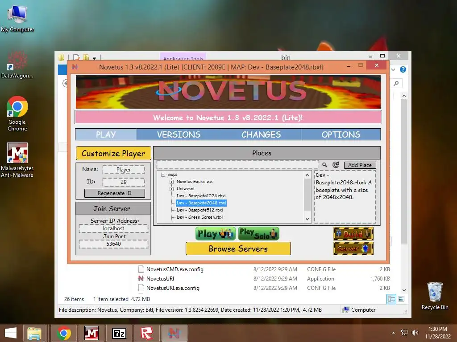Screen dimensions: 457x342
Task: Select Dev - Baseplate2048.rbxl map
Action: pos(201,203)
